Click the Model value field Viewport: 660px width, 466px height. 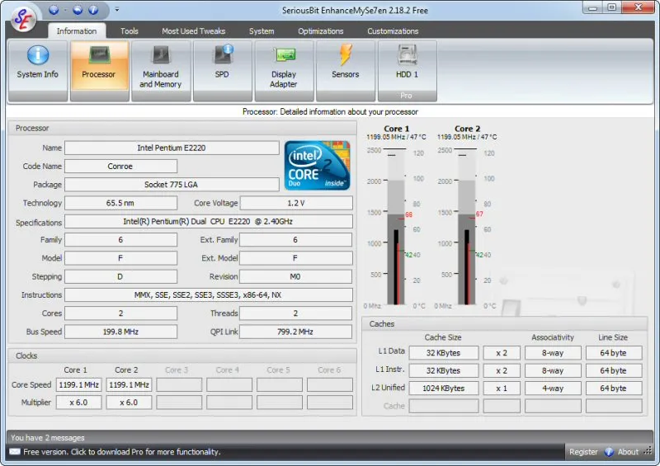[120, 258]
